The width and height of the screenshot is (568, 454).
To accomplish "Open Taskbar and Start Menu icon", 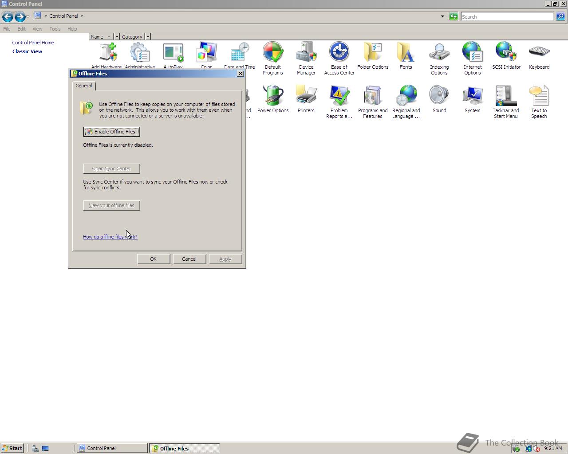I will pyautogui.click(x=506, y=102).
